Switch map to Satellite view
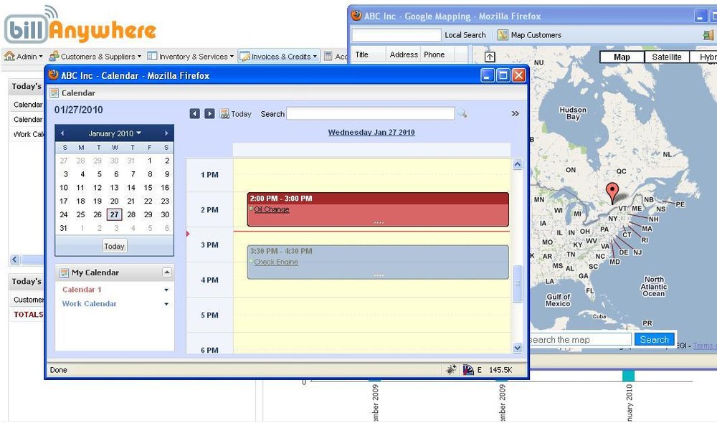Viewport: 717px width, 423px height. coord(666,57)
